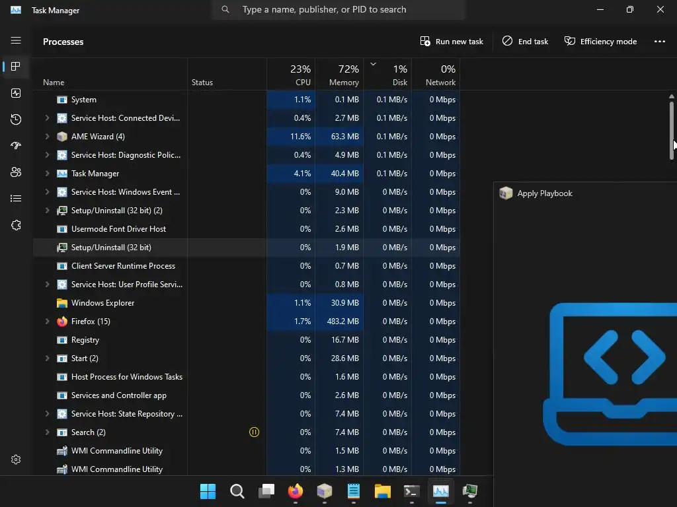Open the Details sidebar icon

click(x=16, y=199)
